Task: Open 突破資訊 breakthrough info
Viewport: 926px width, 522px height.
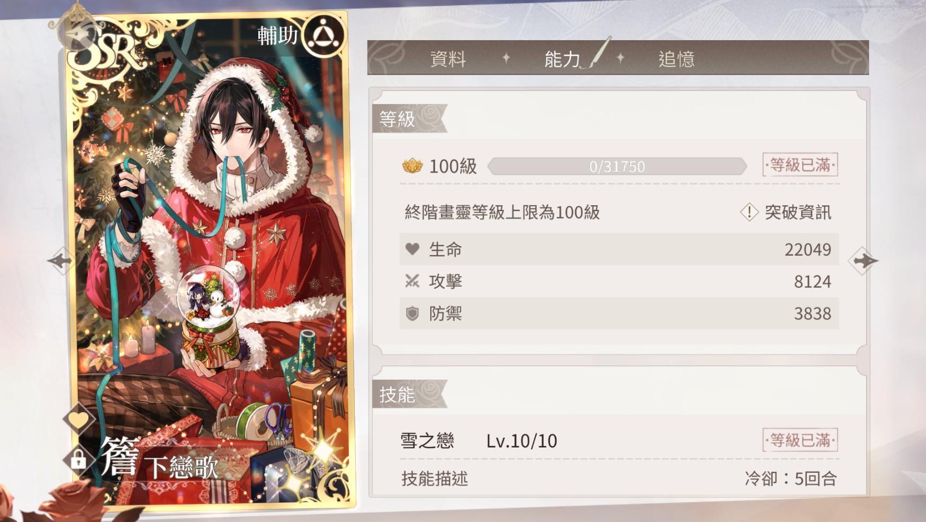Action: click(x=797, y=212)
